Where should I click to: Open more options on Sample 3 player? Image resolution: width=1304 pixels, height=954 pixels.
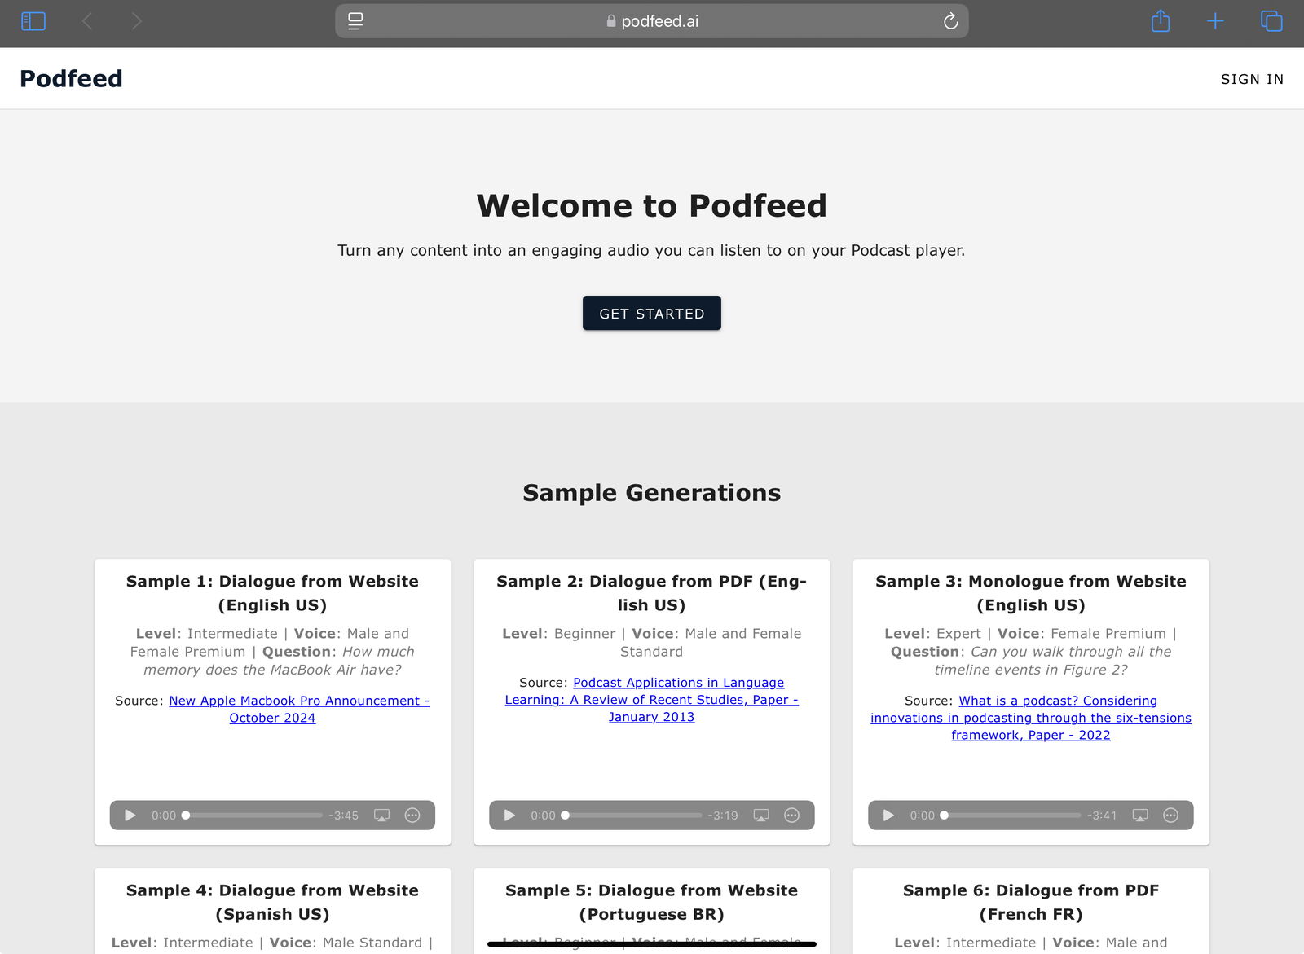[1170, 816]
